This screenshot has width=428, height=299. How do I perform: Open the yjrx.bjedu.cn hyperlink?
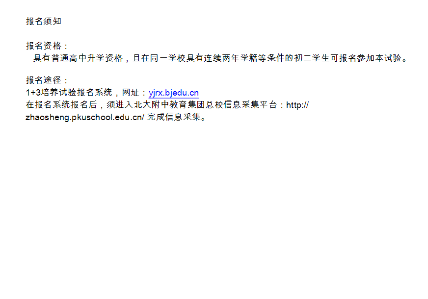174,93
